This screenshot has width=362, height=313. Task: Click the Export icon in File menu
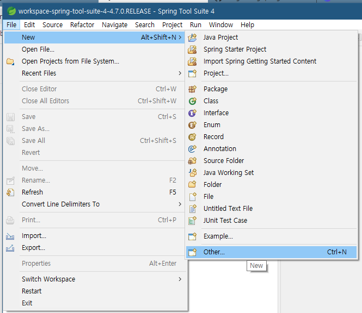click(x=10, y=248)
